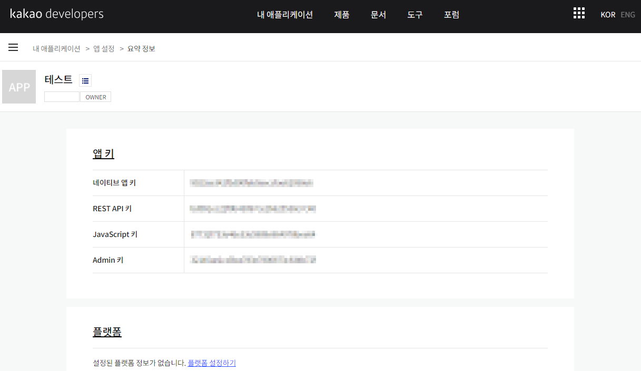
Task: Click the blurred REST API 키 value
Action: coord(253,209)
